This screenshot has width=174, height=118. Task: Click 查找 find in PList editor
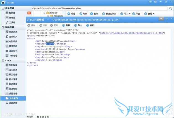coord(90,25)
